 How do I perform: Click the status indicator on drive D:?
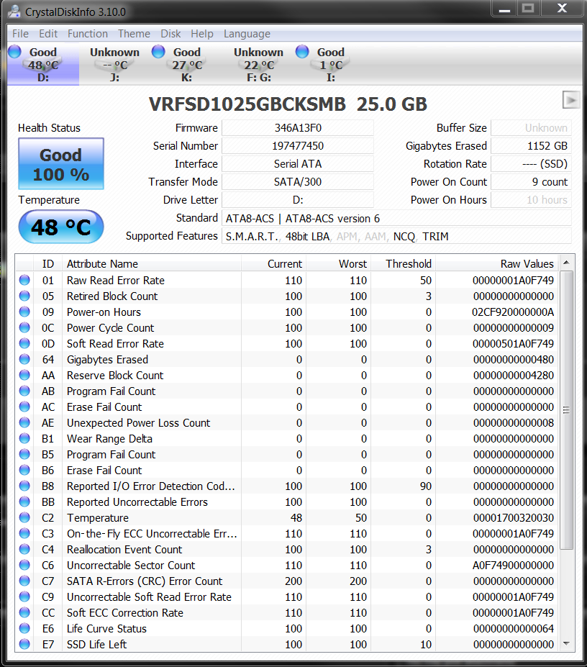pyautogui.click(x=14, y=51)
